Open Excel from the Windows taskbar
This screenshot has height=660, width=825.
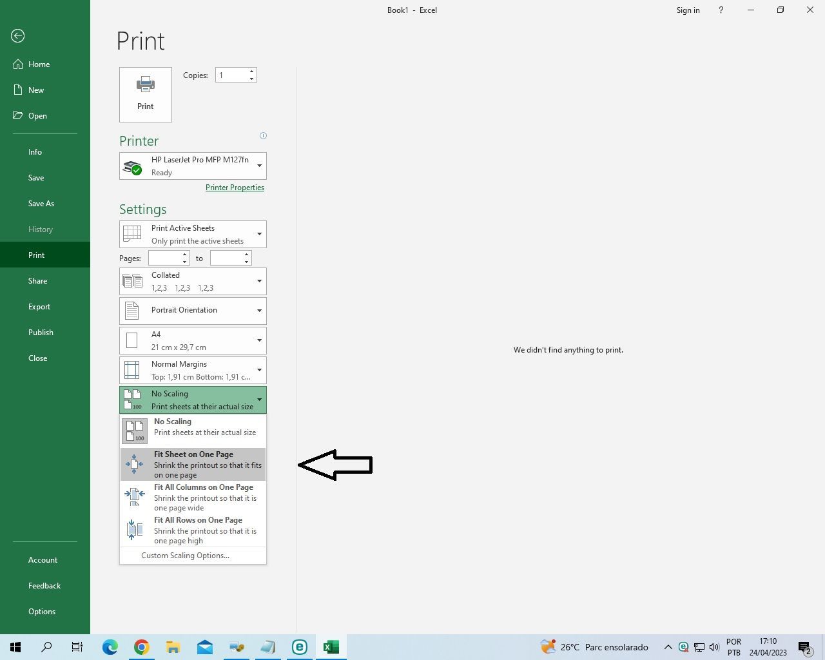(x=331, y=646)
